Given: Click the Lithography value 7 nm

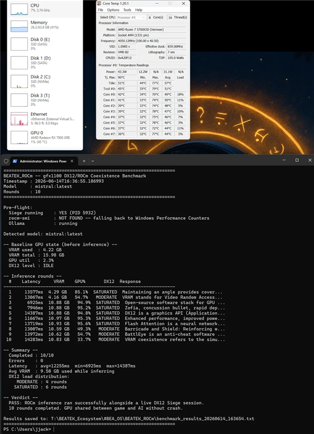Looking at the screenshot, I should click(x=176, y=52).
